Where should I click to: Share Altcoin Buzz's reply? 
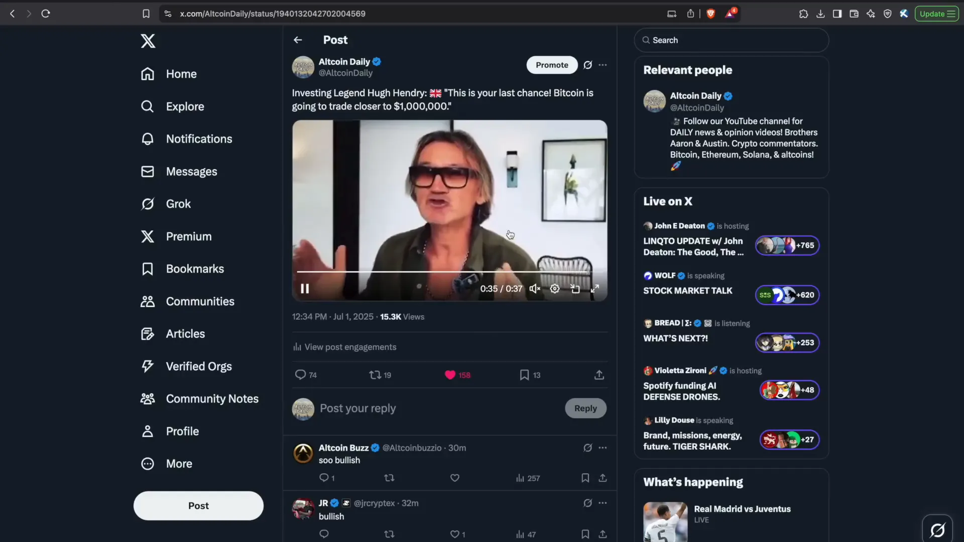(602, 478)
